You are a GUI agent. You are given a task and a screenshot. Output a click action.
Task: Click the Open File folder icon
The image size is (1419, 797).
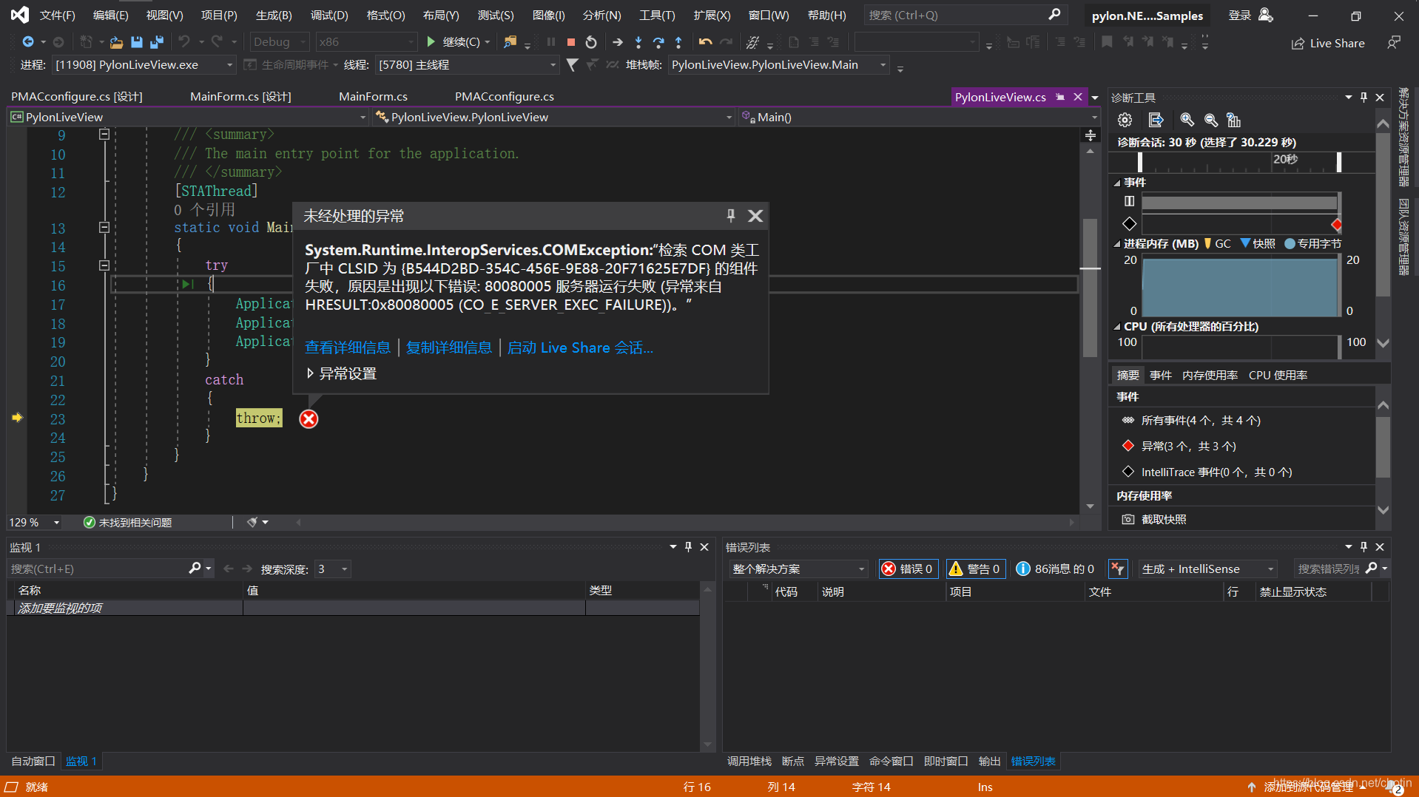pyautogui.click(x=116, y=42)
